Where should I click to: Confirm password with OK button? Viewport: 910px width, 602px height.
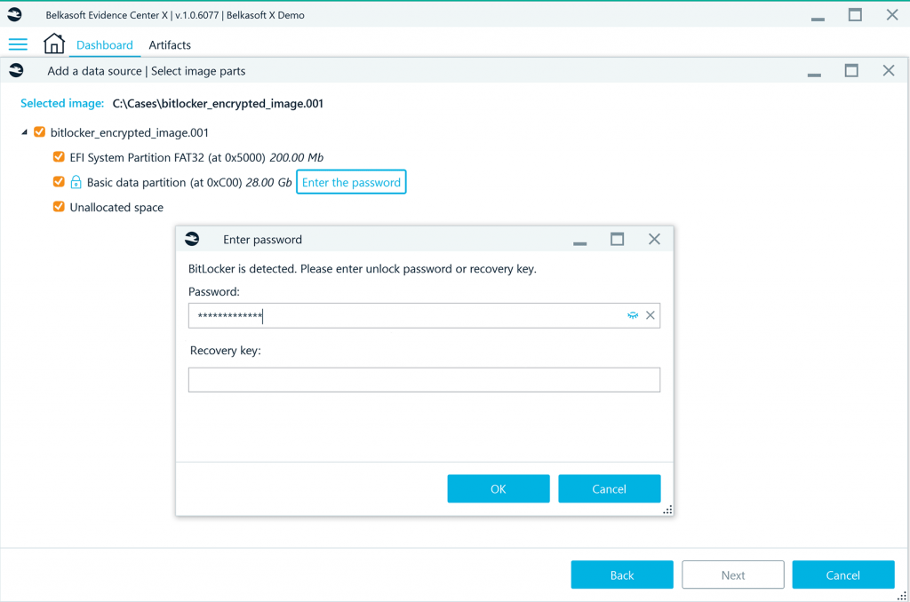point(499,488)
